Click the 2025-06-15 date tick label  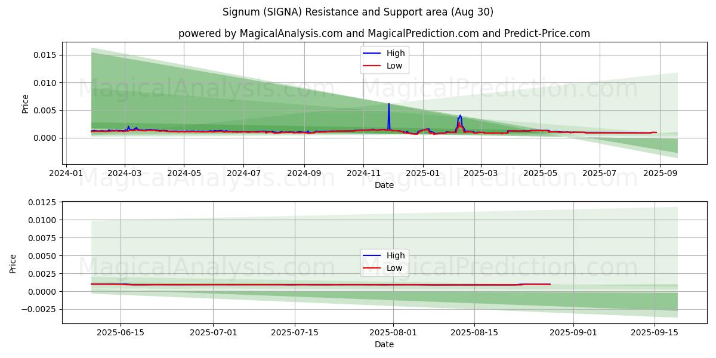[121, 333]
